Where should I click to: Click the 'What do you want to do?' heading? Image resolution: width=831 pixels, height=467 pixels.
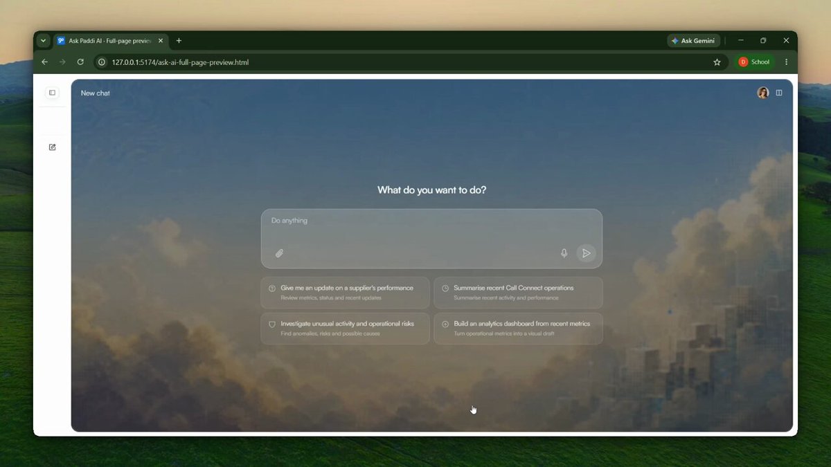click(431, 190)
